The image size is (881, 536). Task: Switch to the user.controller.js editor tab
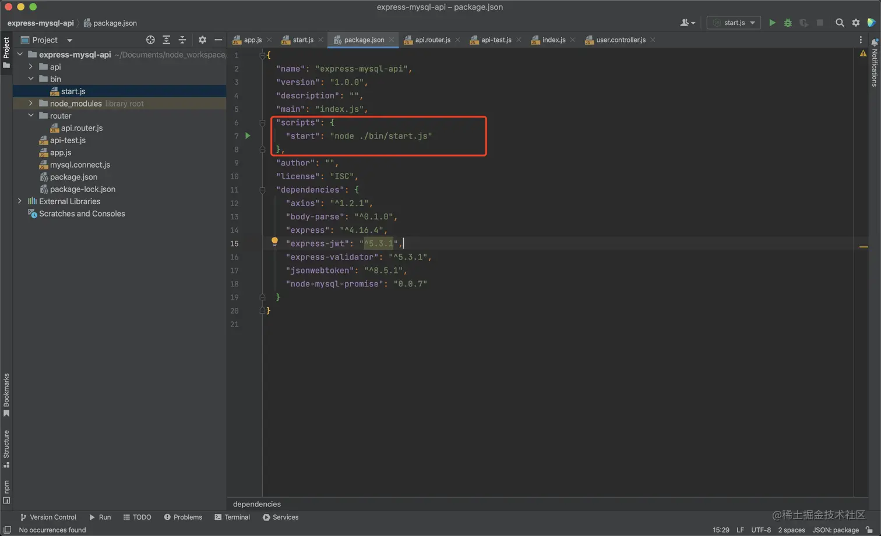coord(620,40)
